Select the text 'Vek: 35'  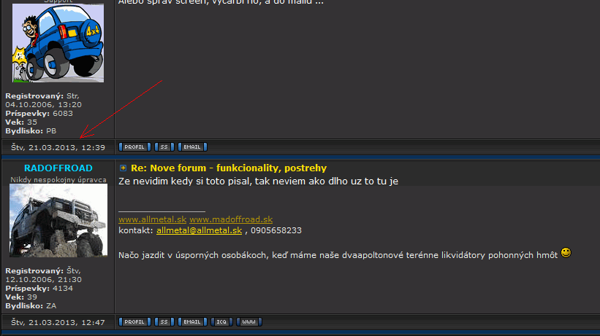tap(21, 122)
